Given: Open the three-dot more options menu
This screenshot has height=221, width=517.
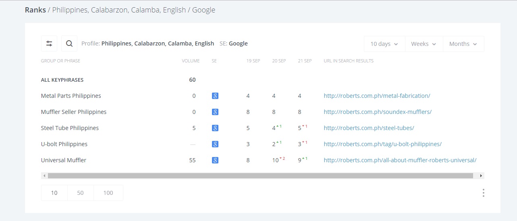Looking at the screenshot, I should click(483, 193).
